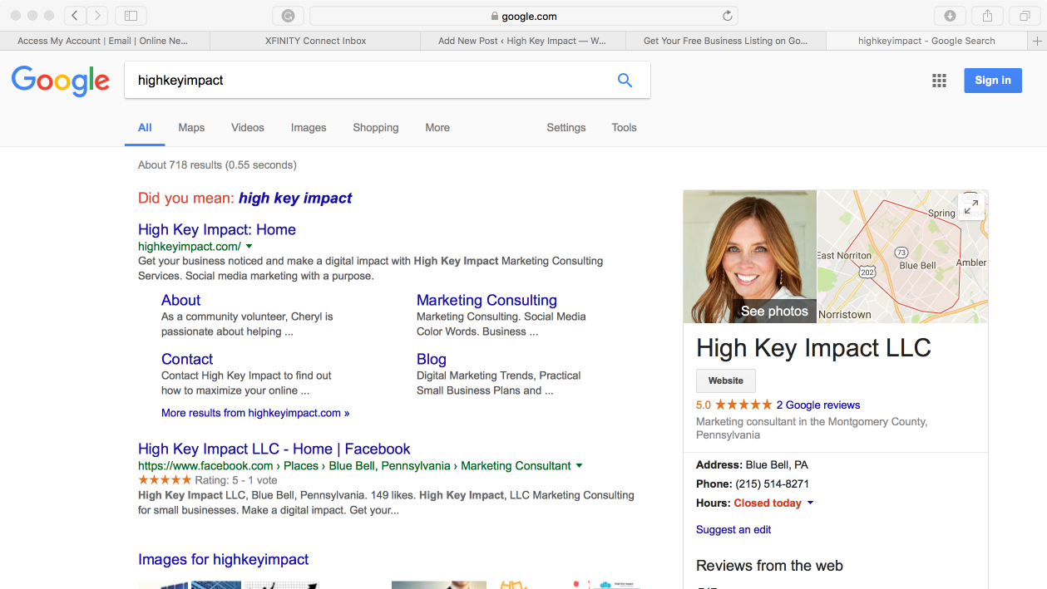Open the 2 Google reviews link
The image size is (1047, 589).
pyautogui.click(x=818, y=405)
